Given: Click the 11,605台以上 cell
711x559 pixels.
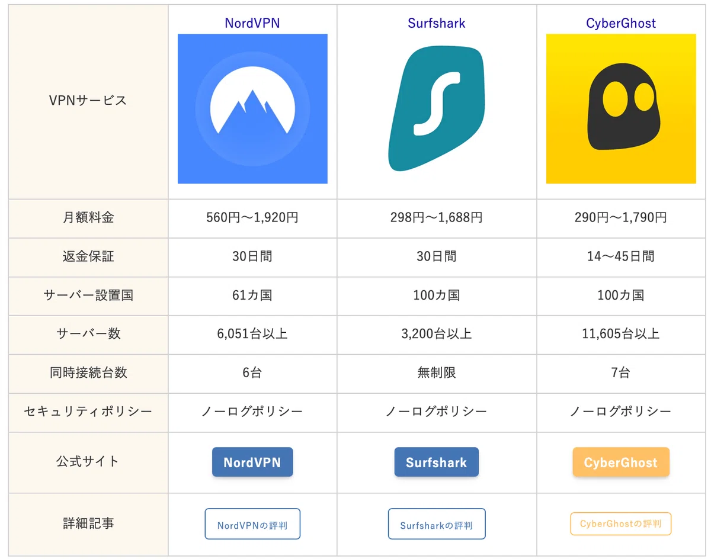Looking at the screenshot, I should pyautogui.click(x=621, y=335).
